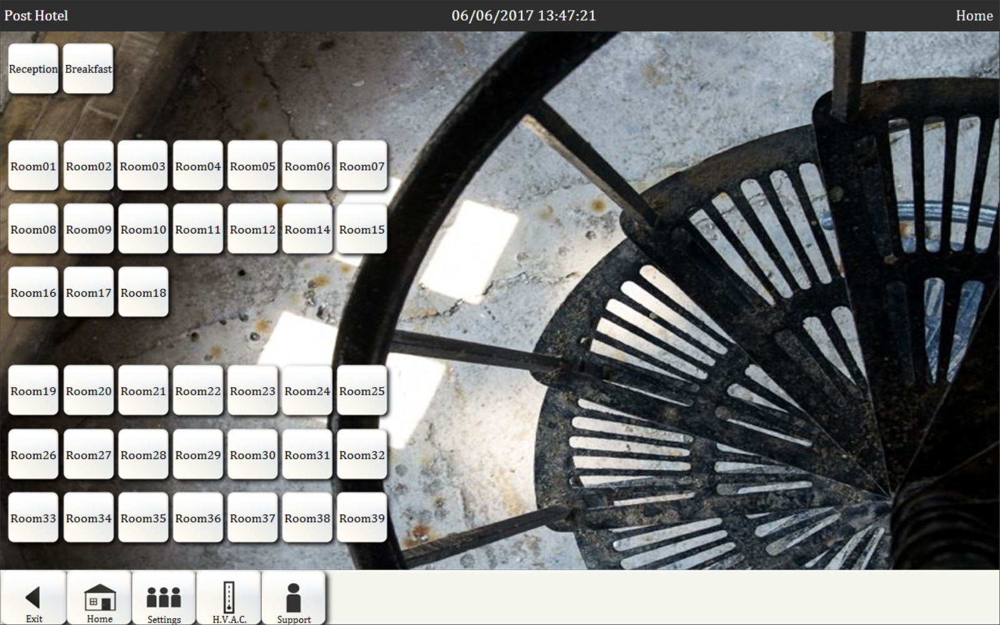Select Room10
The image size is (1000, 625).
click(143, 229)
